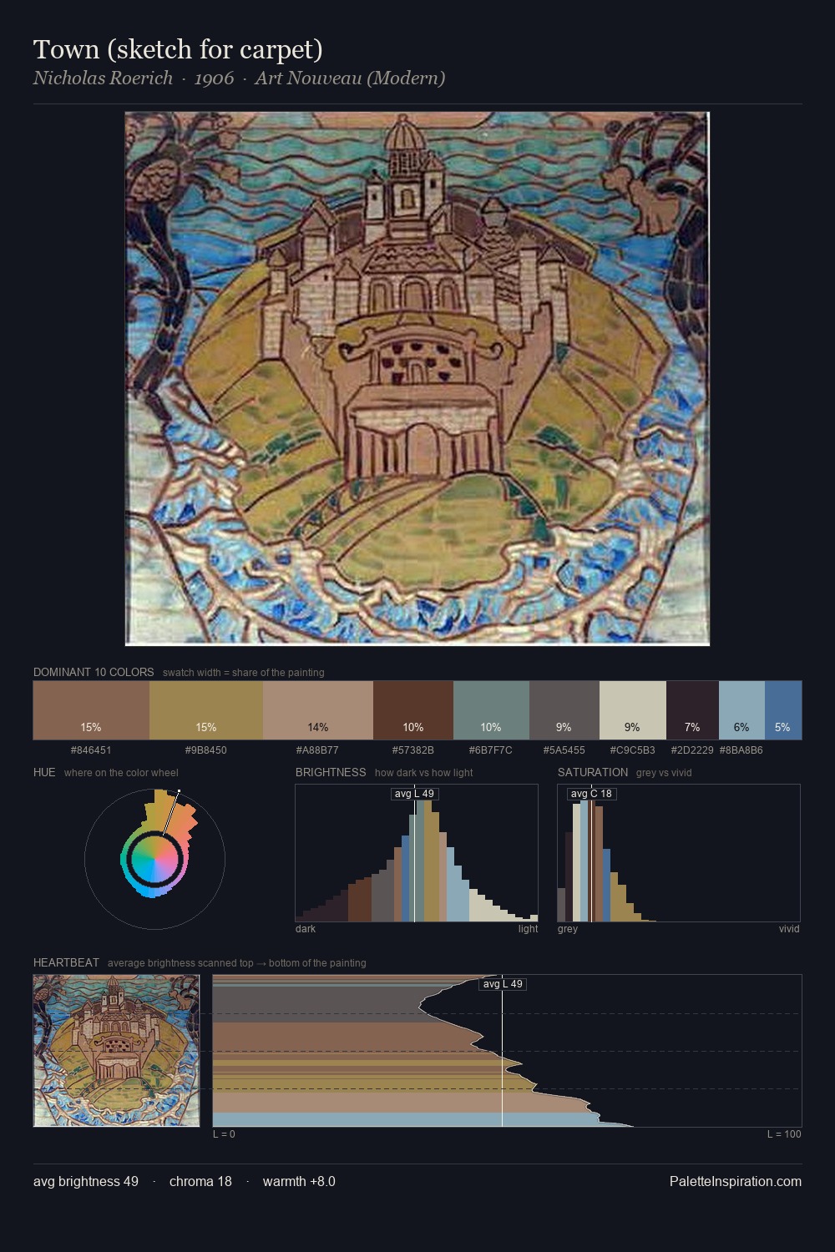Click 'how dark vs how light' caption
The width and height of the screenshot is (835, 1252).
423,773
